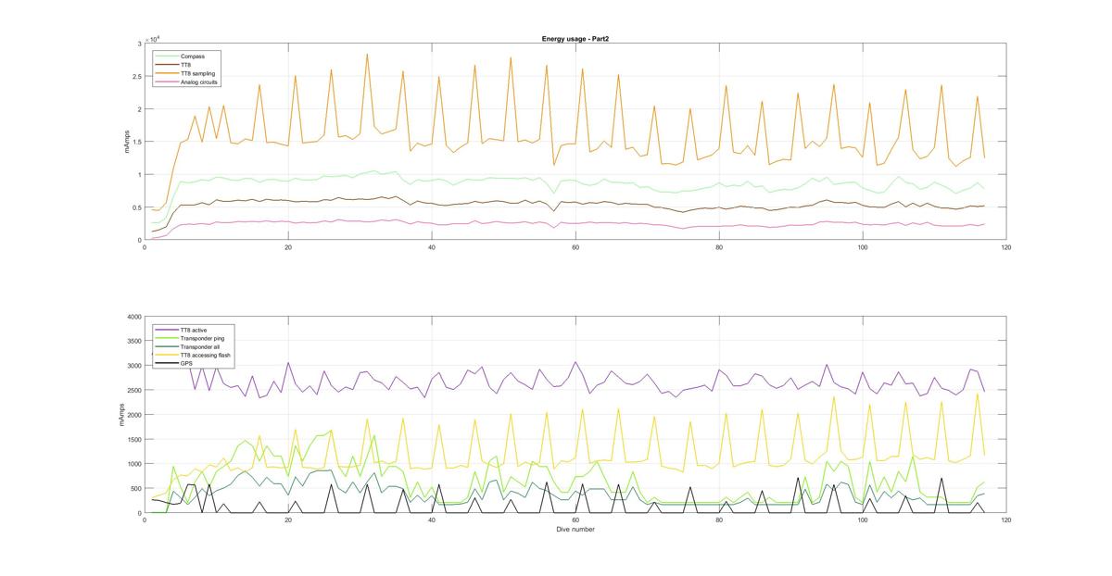
Task: Select the "TT8 sampling" legend entry
Action: (x=196, y=73)
